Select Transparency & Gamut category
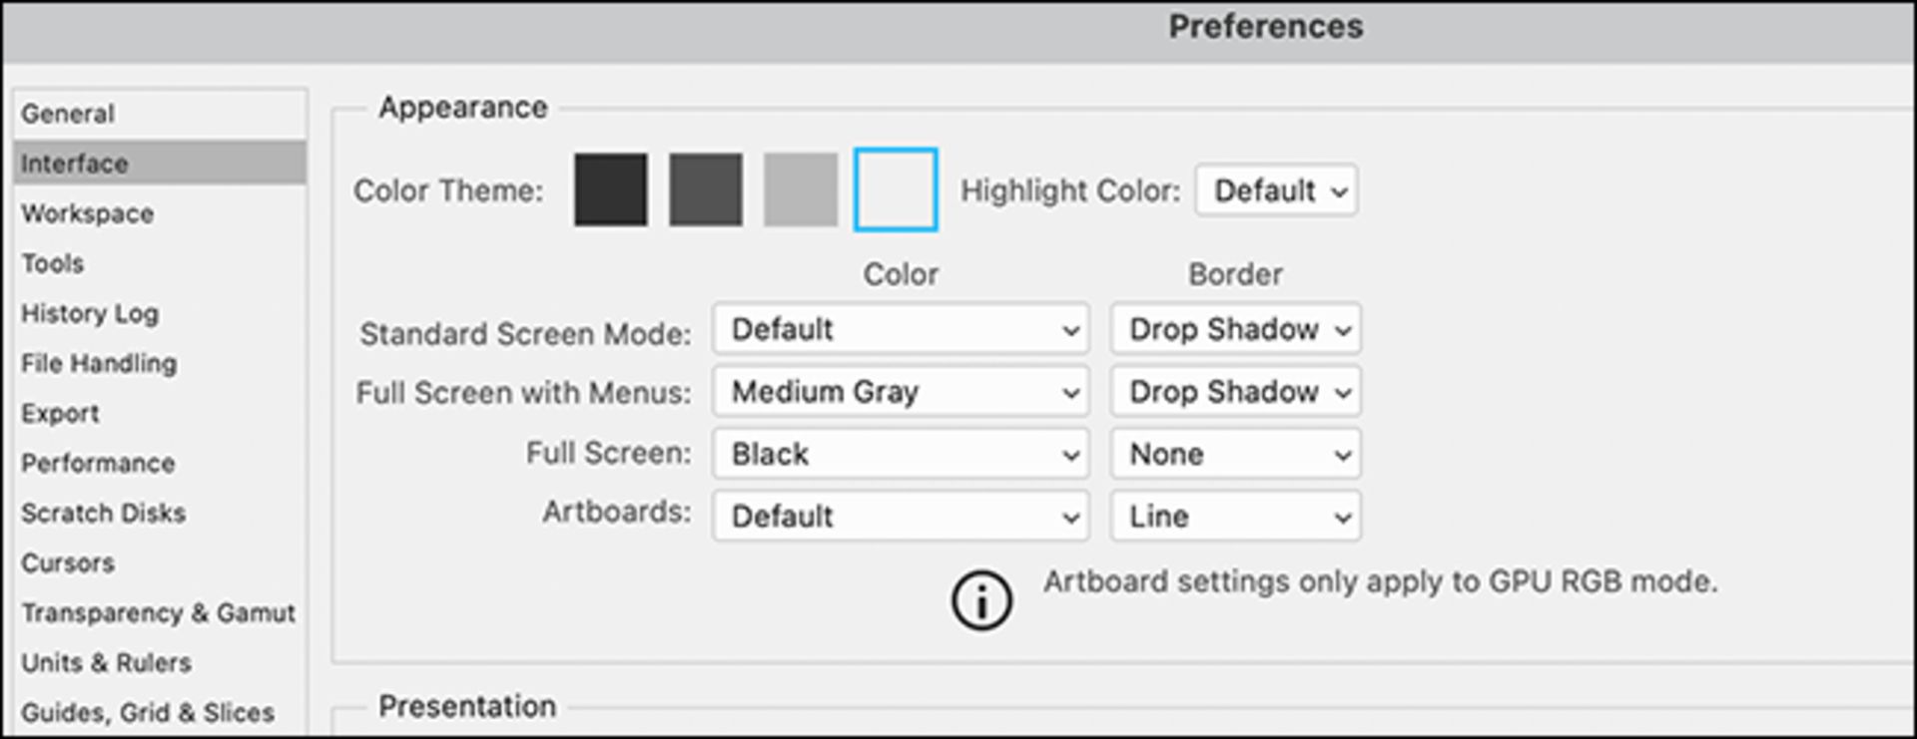This screenshot has width=1917, height=739. (158, 612)
